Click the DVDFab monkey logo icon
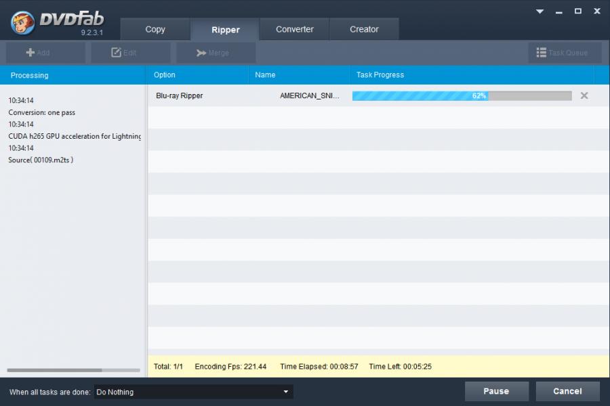The image size is (610, 406). point(22,22)
